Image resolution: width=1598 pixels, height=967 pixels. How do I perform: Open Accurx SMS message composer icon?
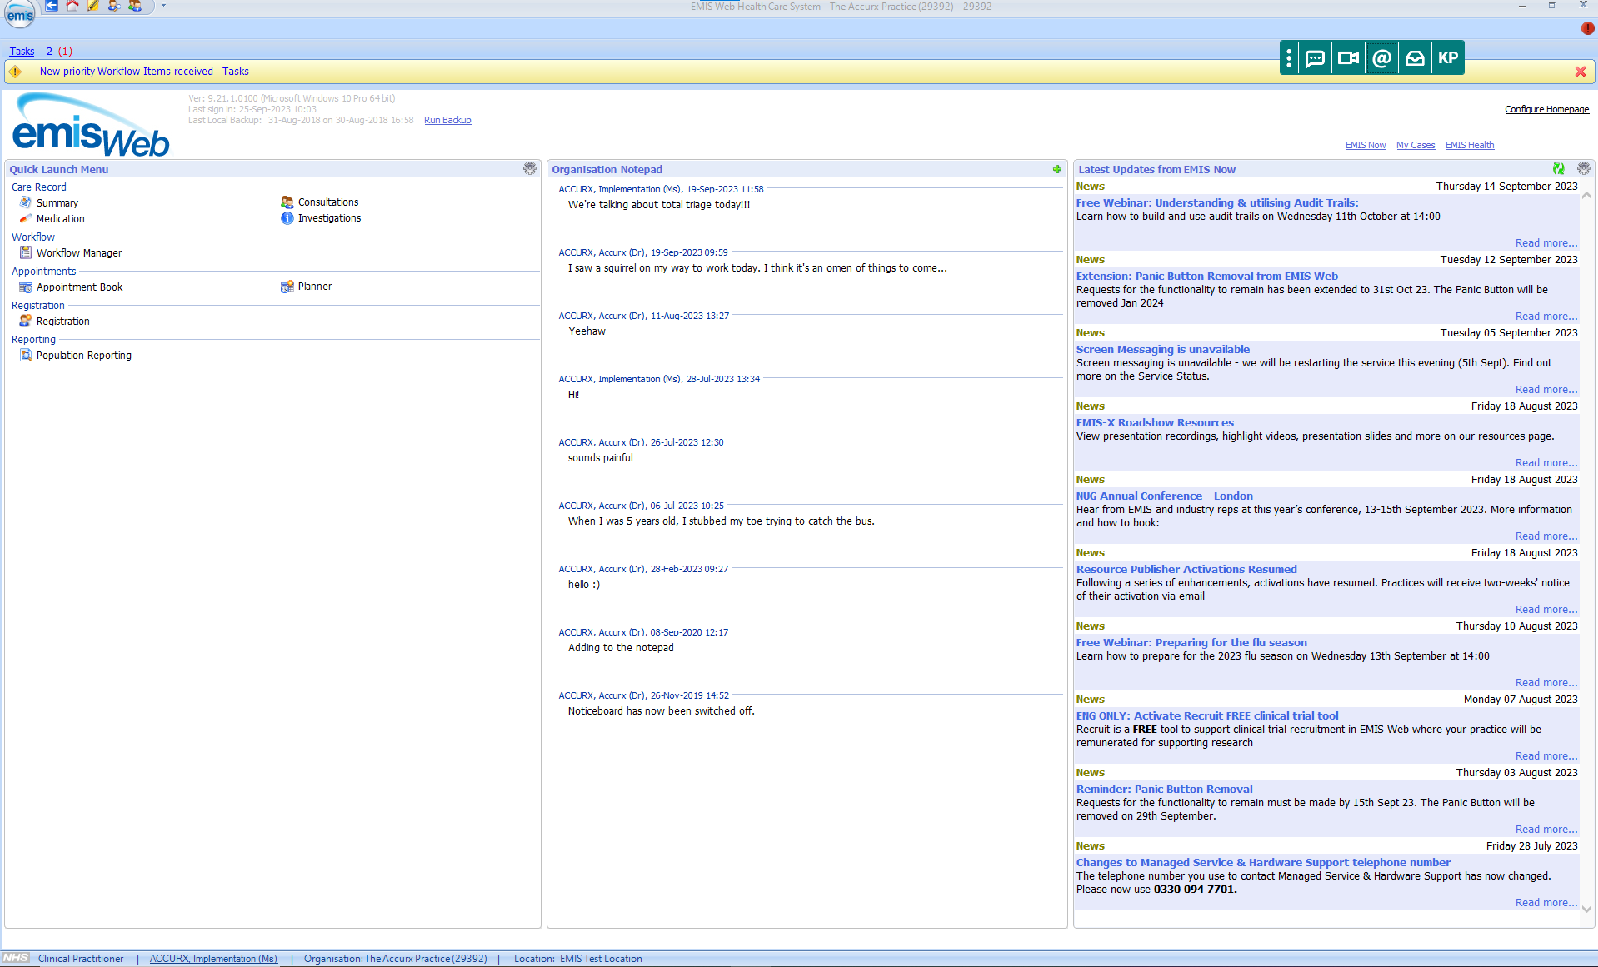1315,58
